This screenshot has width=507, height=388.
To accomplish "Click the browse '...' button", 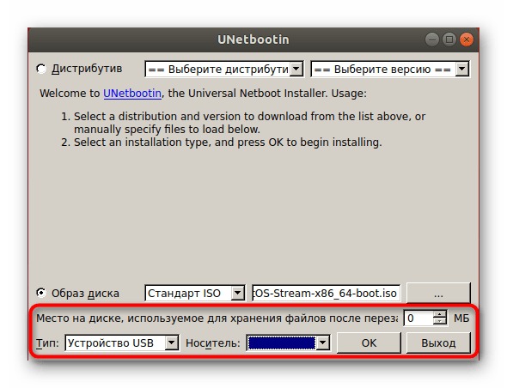I will point(438,293).
